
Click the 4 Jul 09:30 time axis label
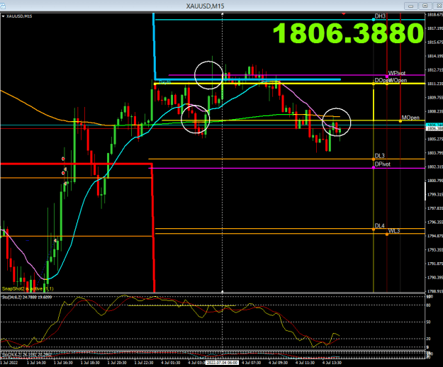click(x=278, y=363)
